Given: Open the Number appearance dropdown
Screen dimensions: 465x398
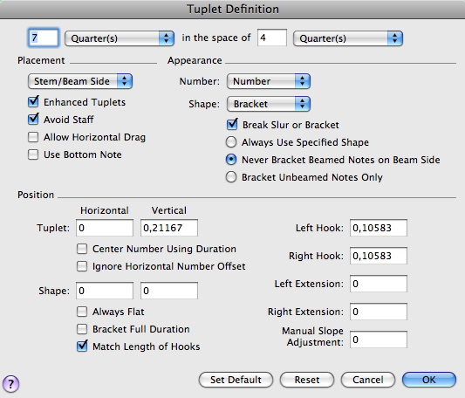Looking at the screenshot, I should [269, 81].
